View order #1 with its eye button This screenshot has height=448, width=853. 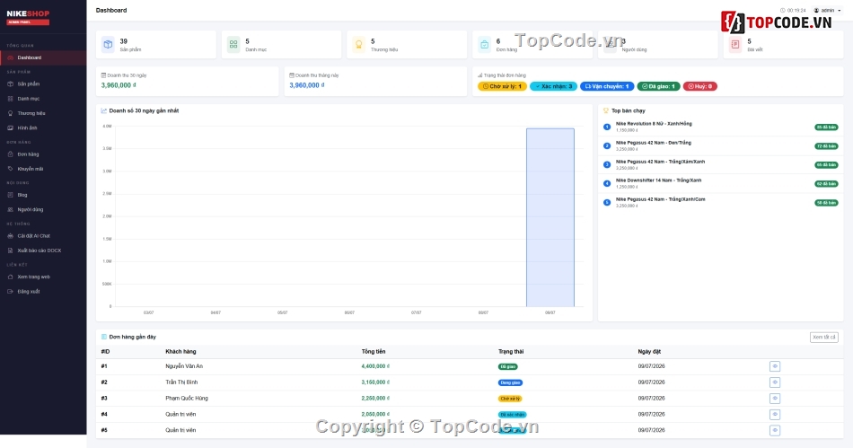tap(775, 366)
